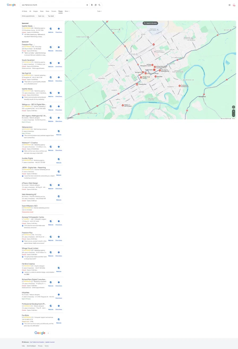Switch to the Forums tab
This screenshot has width=238, height=349.
[54, 11]
